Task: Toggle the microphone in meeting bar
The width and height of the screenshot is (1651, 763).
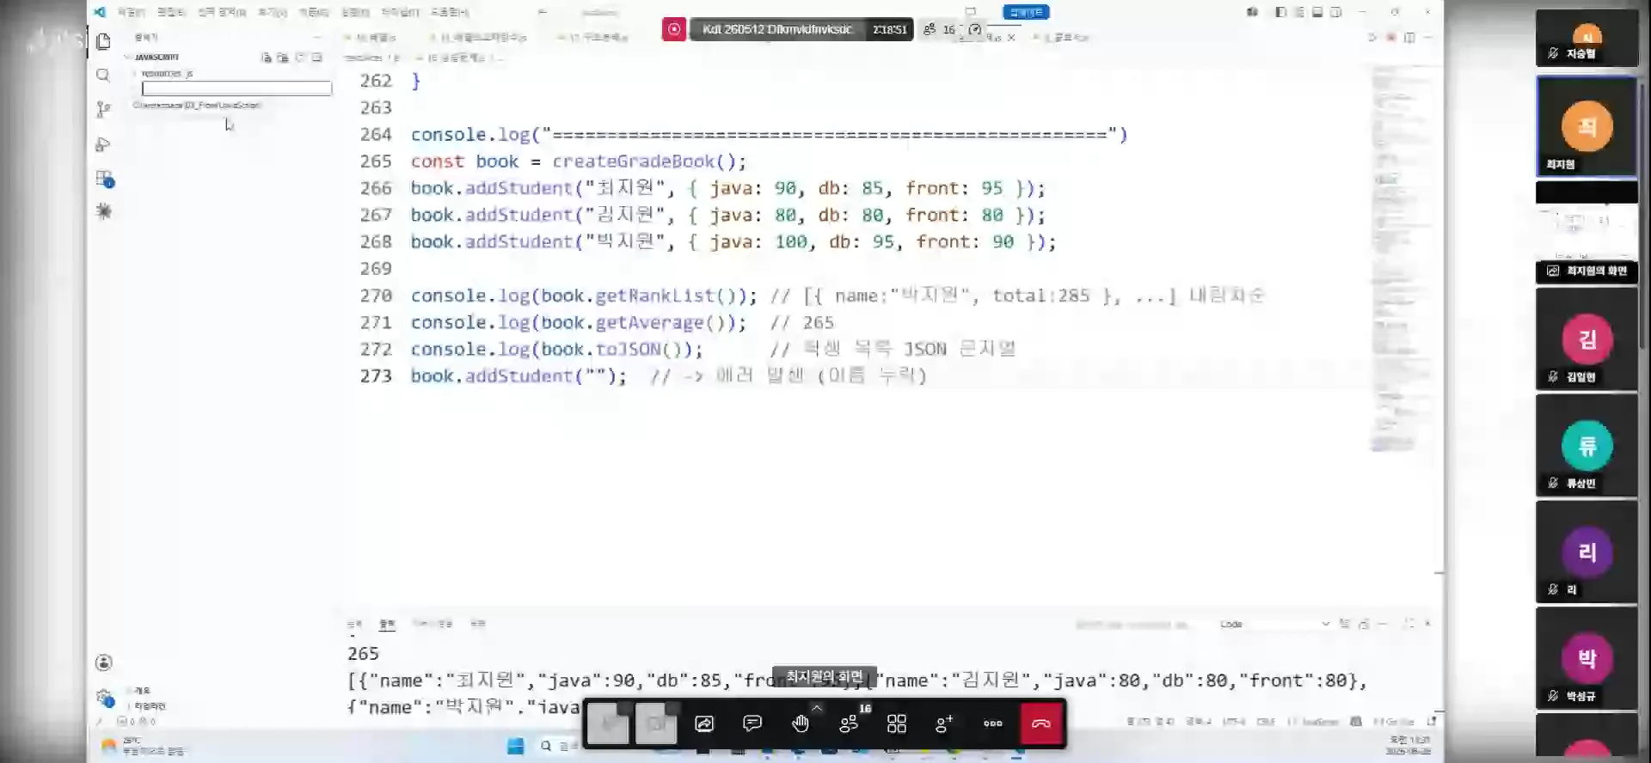Action: [609, 723]
